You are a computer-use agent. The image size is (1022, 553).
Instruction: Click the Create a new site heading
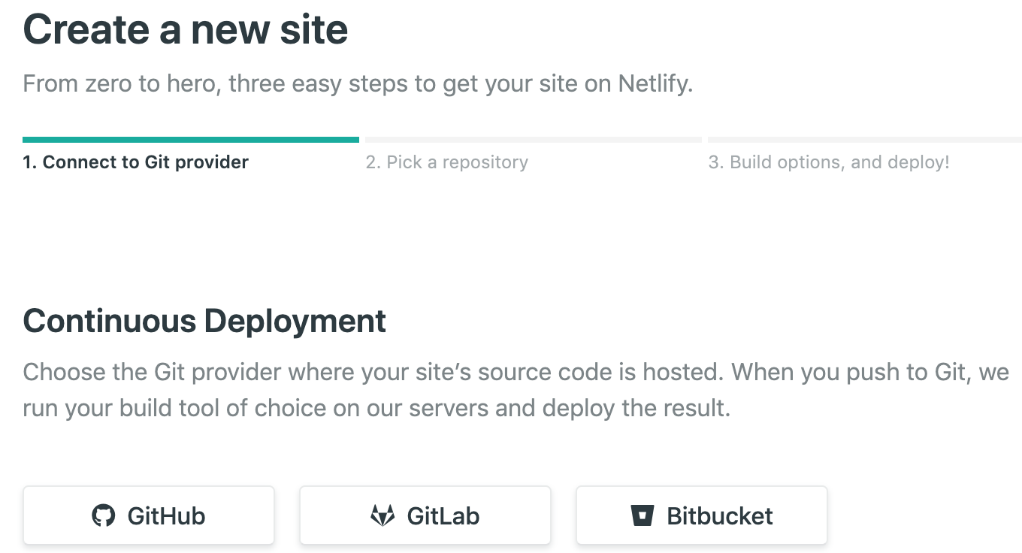click(186, 30)
